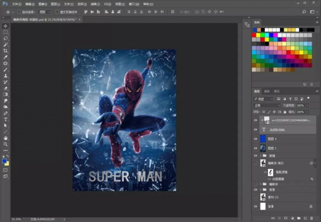Open the auto-select target dropdown

coord(46,11)
